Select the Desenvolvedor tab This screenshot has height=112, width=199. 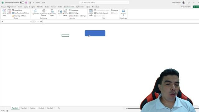tap(69, 7)
